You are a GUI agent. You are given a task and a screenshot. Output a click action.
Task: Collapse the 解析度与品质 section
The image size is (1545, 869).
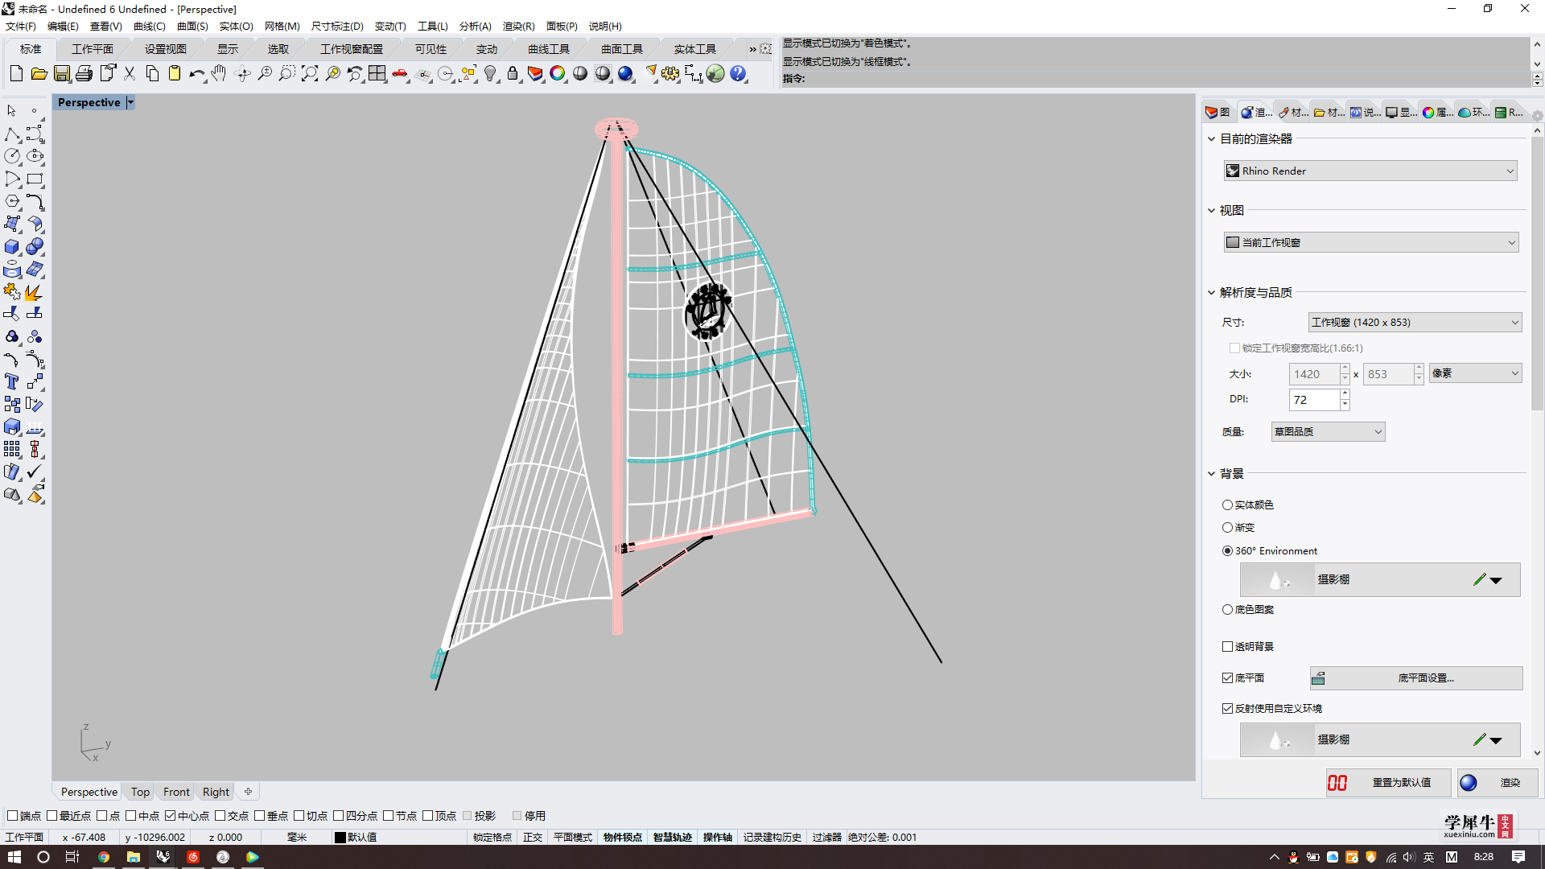1211,293
